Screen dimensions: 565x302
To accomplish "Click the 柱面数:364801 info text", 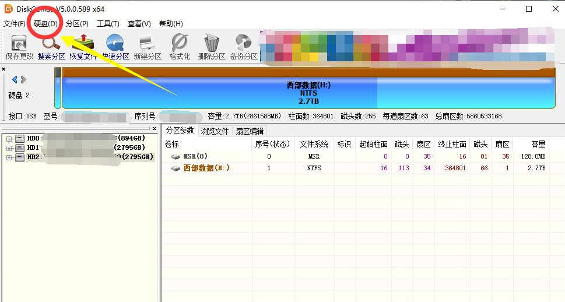I will coord(311,116).
